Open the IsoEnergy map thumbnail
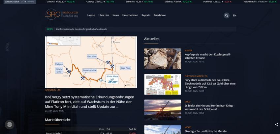The image size is (280, 134). click(91, 62)
